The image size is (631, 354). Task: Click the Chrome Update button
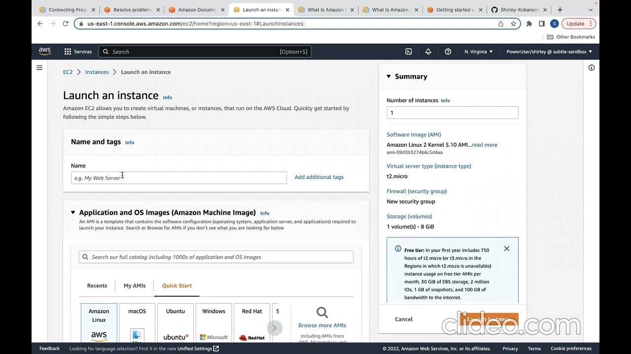tap(579, 24)
